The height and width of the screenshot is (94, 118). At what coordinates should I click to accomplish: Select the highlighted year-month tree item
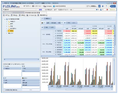[11, 31]
